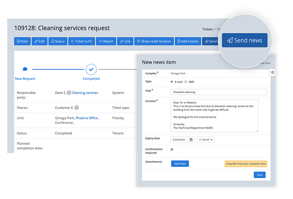The height and width of the screenshot is (199, 293).
Task: Click into the Content text area
Action: 214,115
